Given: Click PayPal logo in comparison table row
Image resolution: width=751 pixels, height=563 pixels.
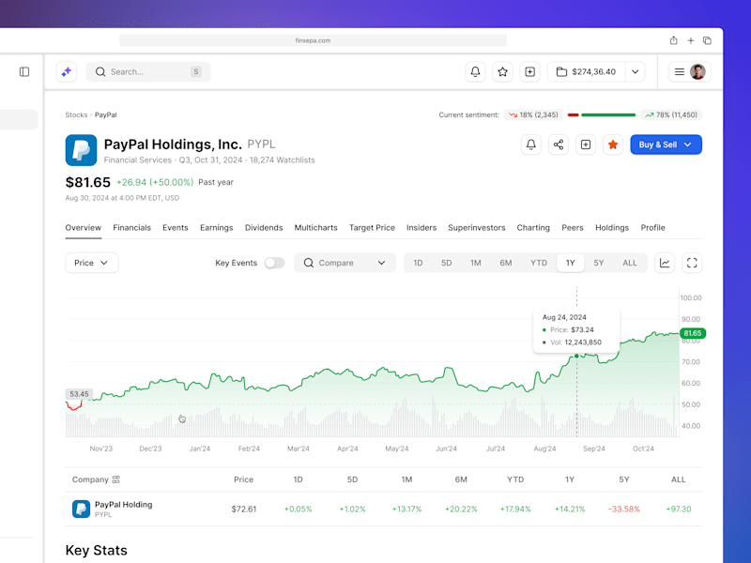Looking at the screenshot, I should tap(81, 509).
